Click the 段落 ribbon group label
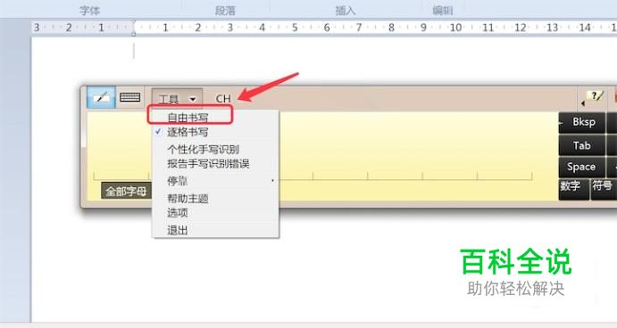617x328 pixels. point(225,10)
